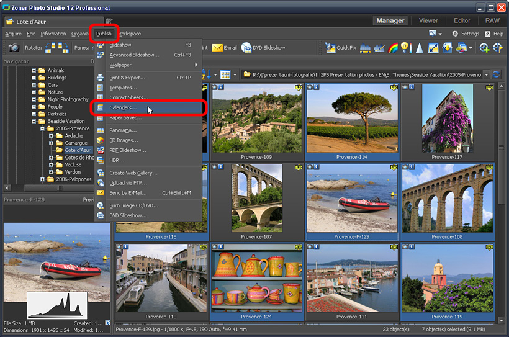Select the Provence-117 thumbnail

click(x=448, y=122)
